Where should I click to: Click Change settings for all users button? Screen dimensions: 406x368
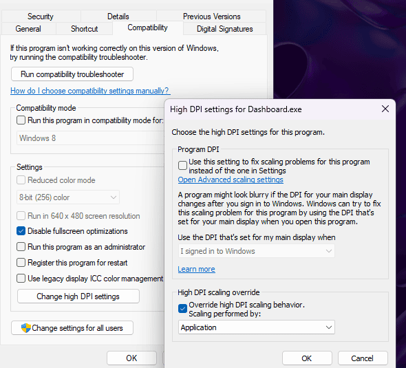click(72, 328)
